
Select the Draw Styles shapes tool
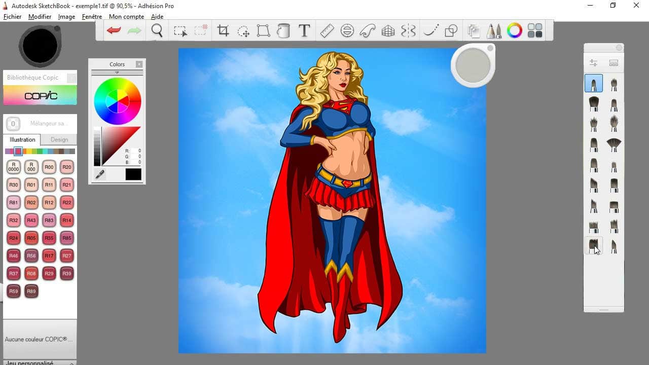pyautogui.click(x=451, y=31)
